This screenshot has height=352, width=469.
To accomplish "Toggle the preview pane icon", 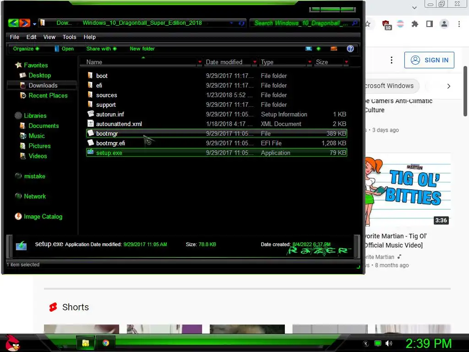I will (x=334, y=49).
